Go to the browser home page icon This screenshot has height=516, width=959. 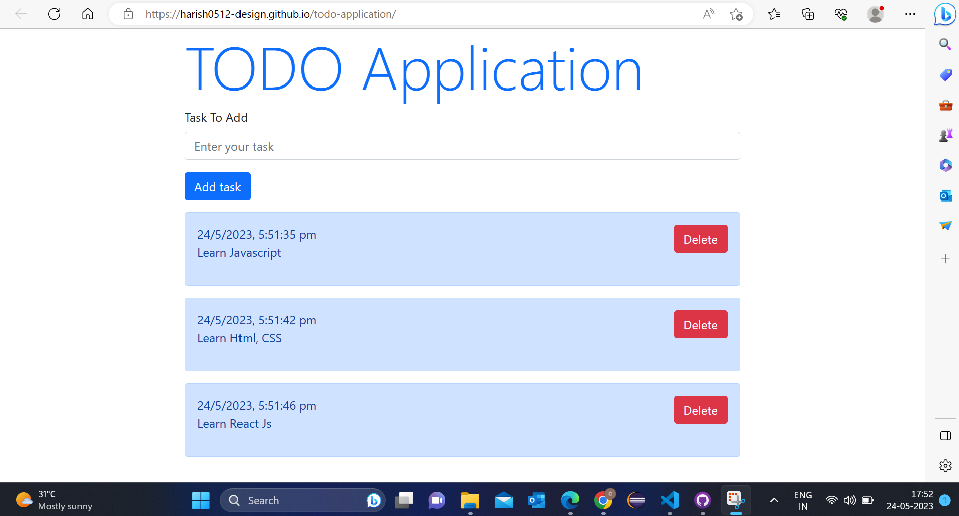88,14
